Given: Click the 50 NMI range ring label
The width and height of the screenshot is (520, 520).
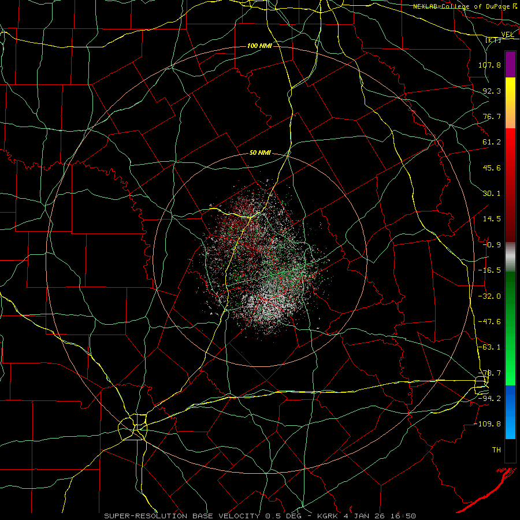Looking at the screenshot, I should click(260, 153).
